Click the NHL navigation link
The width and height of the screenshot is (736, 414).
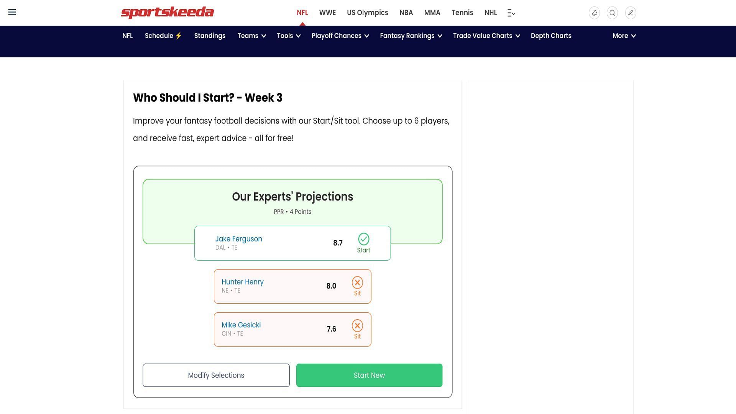[490, 13]
